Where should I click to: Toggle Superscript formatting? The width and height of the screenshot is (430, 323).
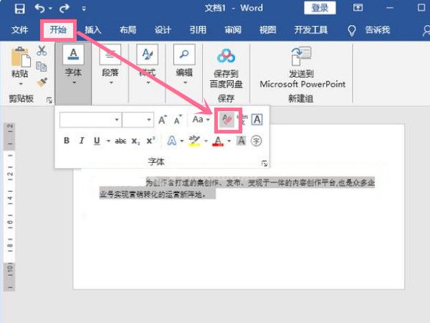150,141
